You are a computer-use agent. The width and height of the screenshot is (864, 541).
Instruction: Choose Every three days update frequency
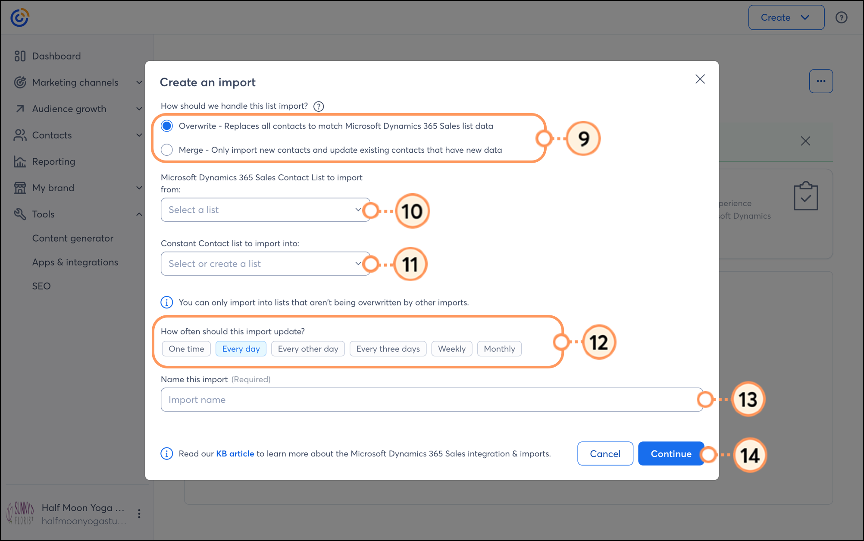click(388, 349)
